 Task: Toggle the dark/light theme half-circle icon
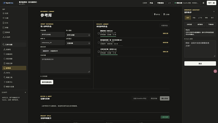point(204,3)
